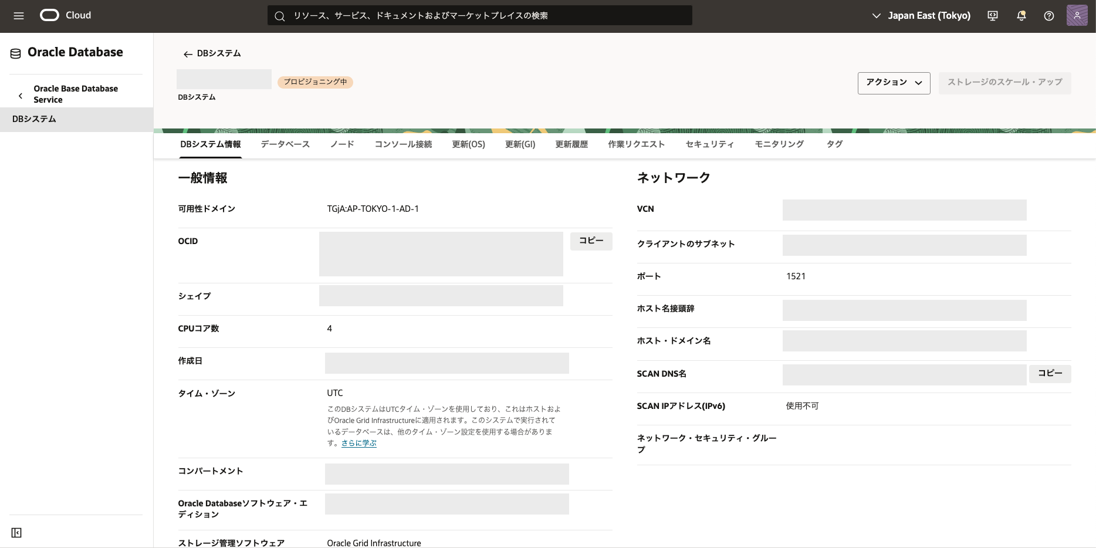The image size is (1096, 548).
Task: Copy the SCAN DNS name
Action: 1050,374
